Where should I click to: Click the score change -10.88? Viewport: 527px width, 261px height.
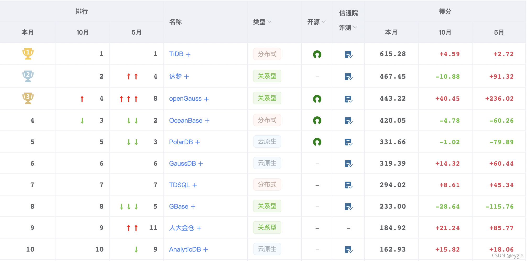point(447,77)
